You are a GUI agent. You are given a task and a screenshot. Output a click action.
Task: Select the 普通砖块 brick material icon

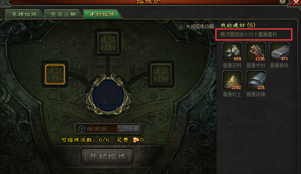click(279, 52)
